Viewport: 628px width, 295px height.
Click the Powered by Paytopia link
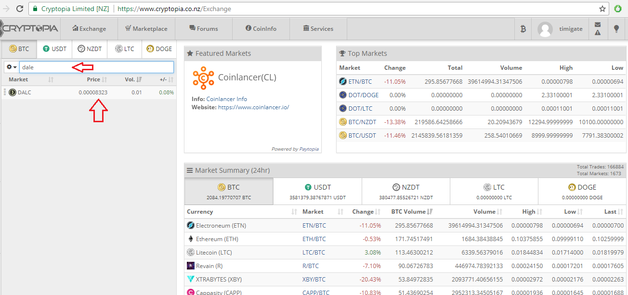295,149
